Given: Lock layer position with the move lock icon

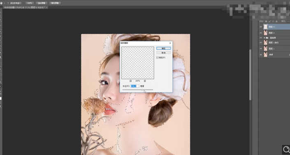Looking at the screenshot, I should [273, 21].
